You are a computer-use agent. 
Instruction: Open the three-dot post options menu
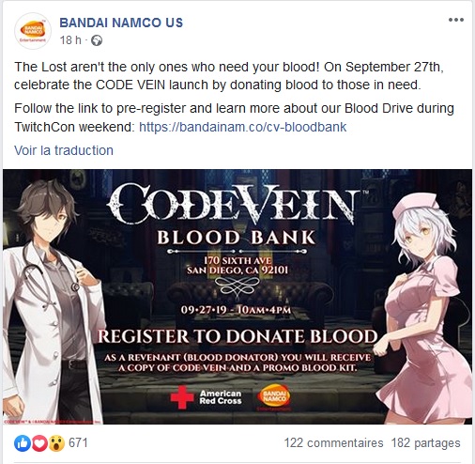[455, 20]
